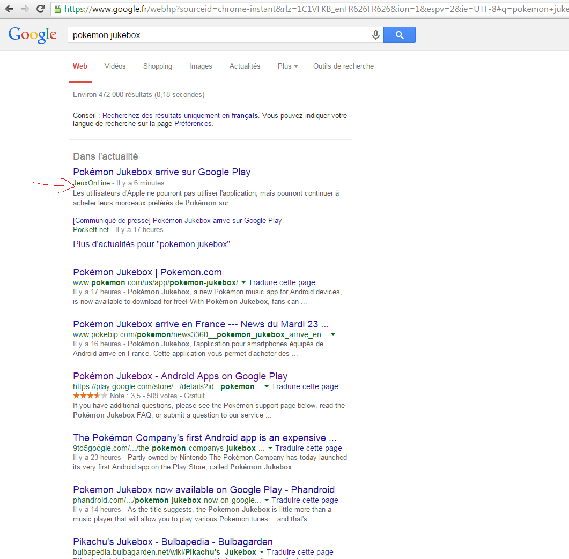Screen dimensions: 569x559
Task: Reload the page with refresh icon
Action: [41, 9]
